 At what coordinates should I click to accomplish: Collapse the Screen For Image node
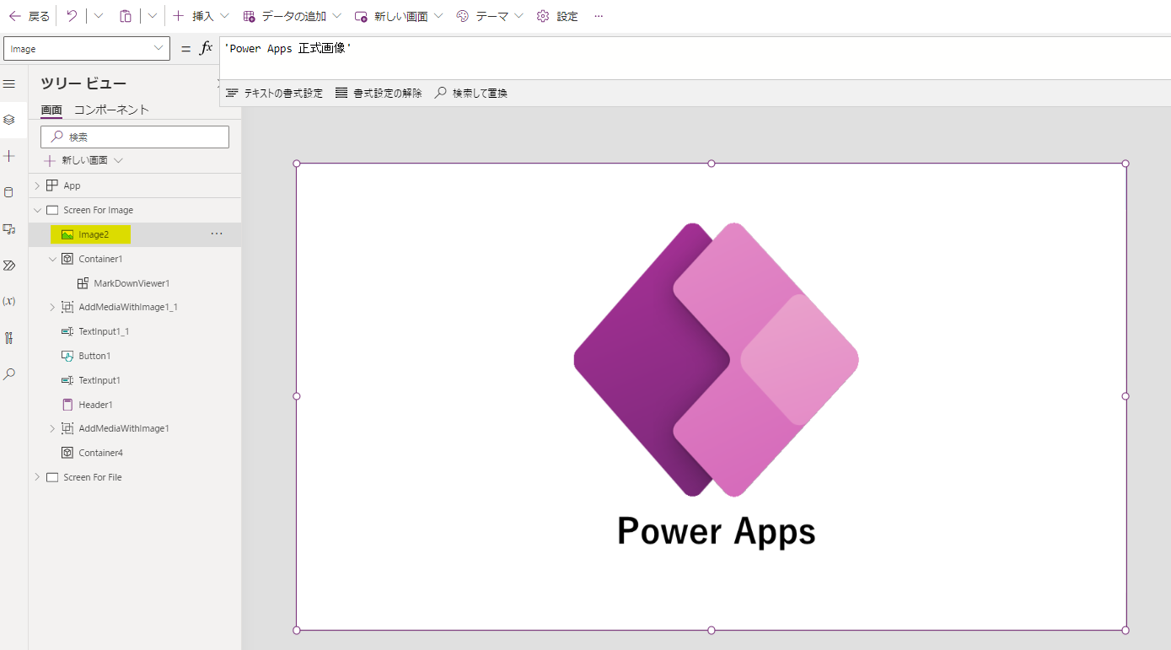37,210
